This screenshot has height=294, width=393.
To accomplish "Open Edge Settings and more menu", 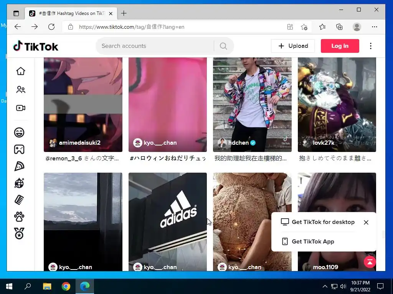I will pyautogui.click(x=375, y=27).
